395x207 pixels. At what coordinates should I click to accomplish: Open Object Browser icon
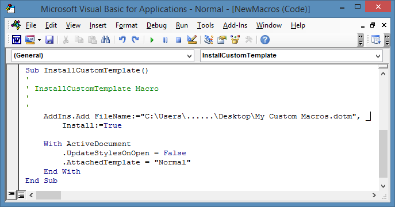pyautogui.click(x=235, y=40)
